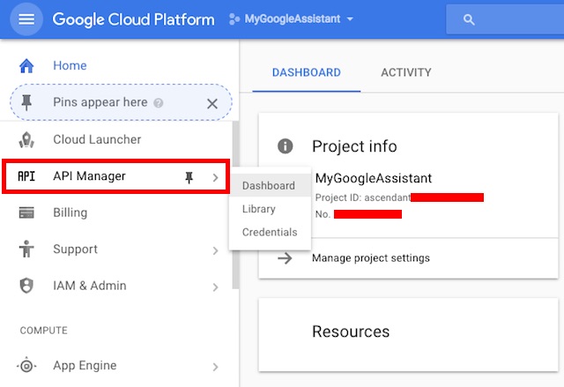Click the Billing card icon
Screen dimensions: 564x387
[26, 212]
